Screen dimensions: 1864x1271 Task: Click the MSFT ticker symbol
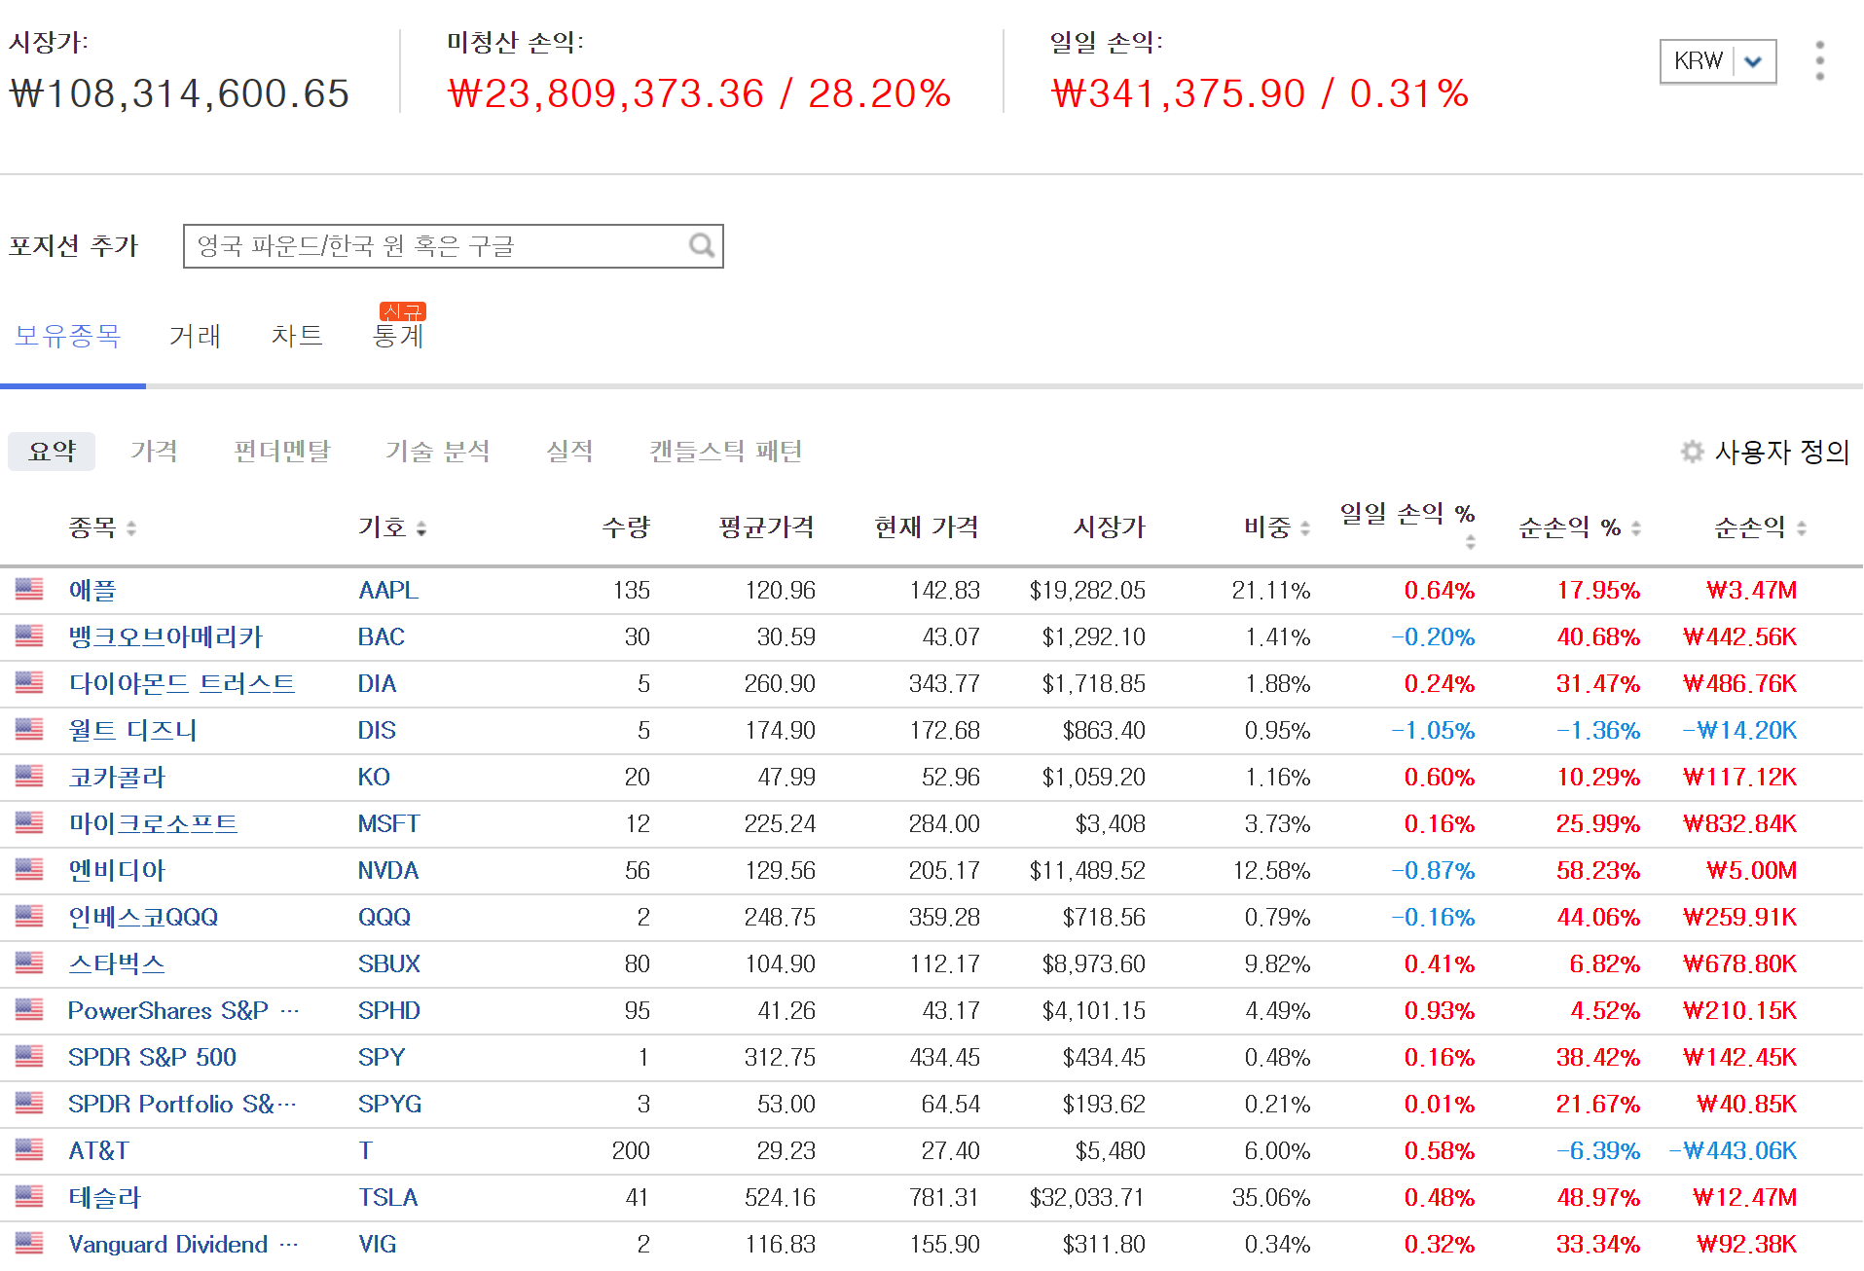click(x=389, y=823)
